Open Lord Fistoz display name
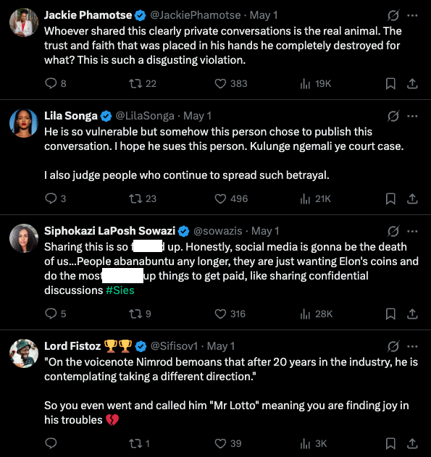431x457 pixels. coord(72,346)
